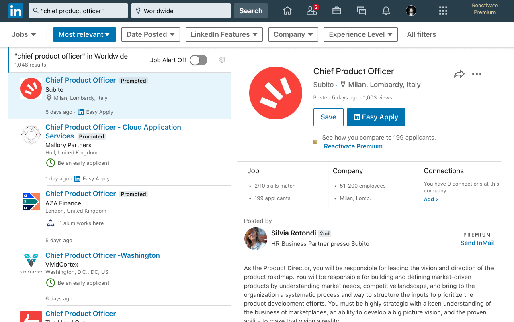The height and width of the screenshot is (322, 514).
Task: Open the Experience Level filter
Action: [x=360, y=34]
